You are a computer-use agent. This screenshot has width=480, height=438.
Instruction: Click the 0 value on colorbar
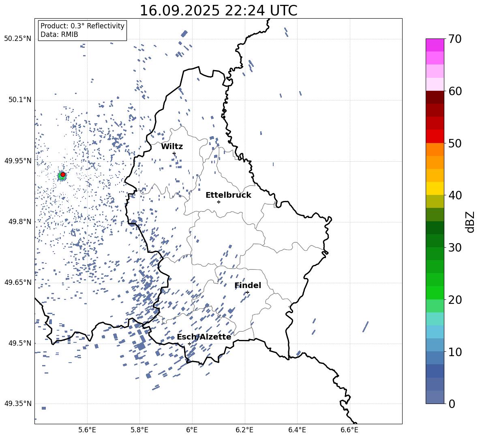click(452, 404)
